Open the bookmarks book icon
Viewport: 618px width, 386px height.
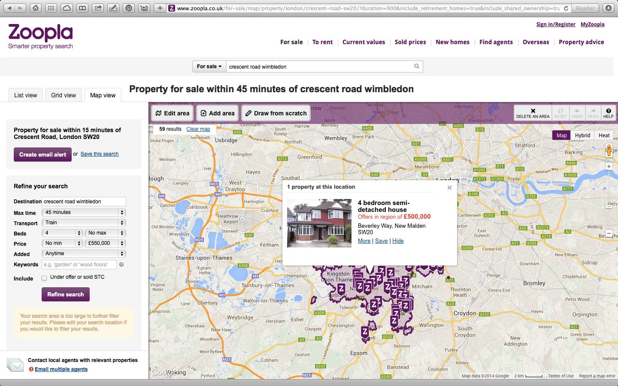pyautogui.click(x=82, y=8)
